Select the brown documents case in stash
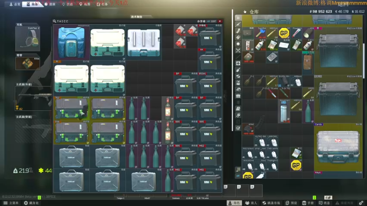This screenshot has width=367, height=206. [x=308, y=63]
